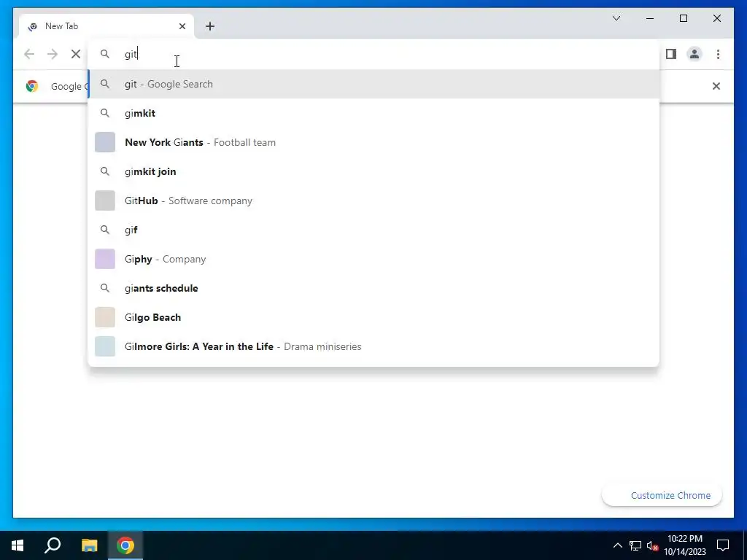The image size is (747, 560).
Task: Click the GitHub entity thumbnail
Action: [x=105, y=201]
